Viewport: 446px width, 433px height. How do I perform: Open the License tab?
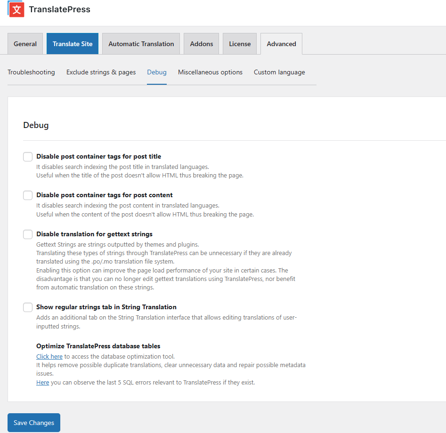coord(240,44)
